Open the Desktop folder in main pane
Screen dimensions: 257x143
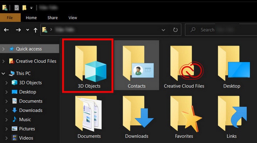point(234,63)
